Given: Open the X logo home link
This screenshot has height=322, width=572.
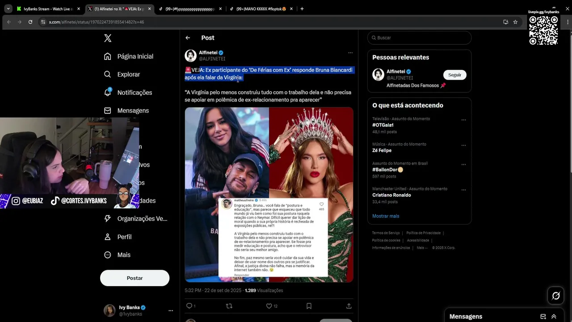Looking at the screenshot, I should pos(108,38).
